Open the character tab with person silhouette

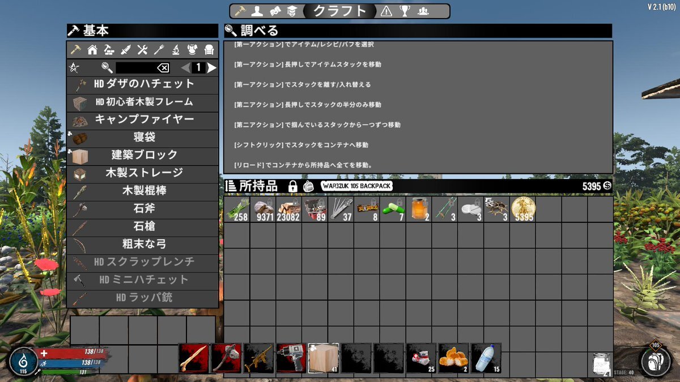click(258, 11)
